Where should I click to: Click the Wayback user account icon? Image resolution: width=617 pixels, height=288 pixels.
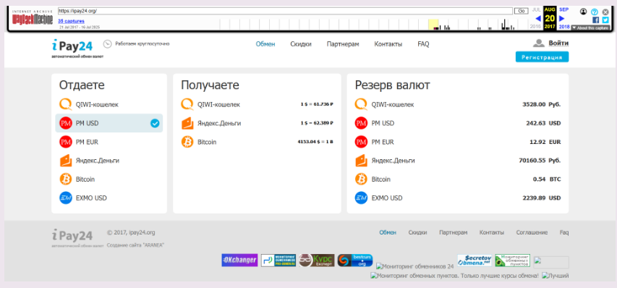click(584, 12)
